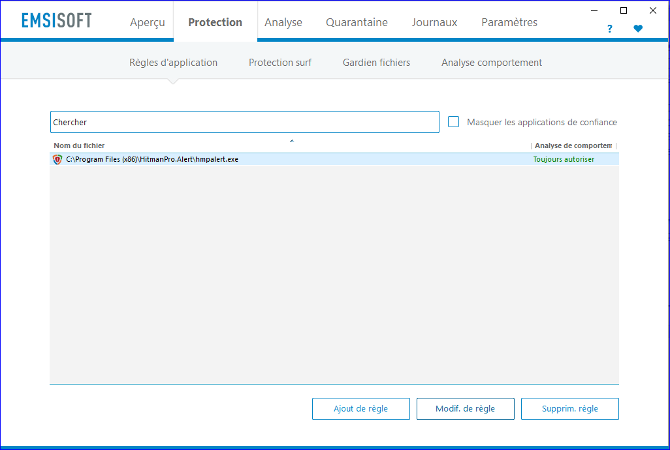
Task: Select the Protection tab
Action: pos(215,22)
